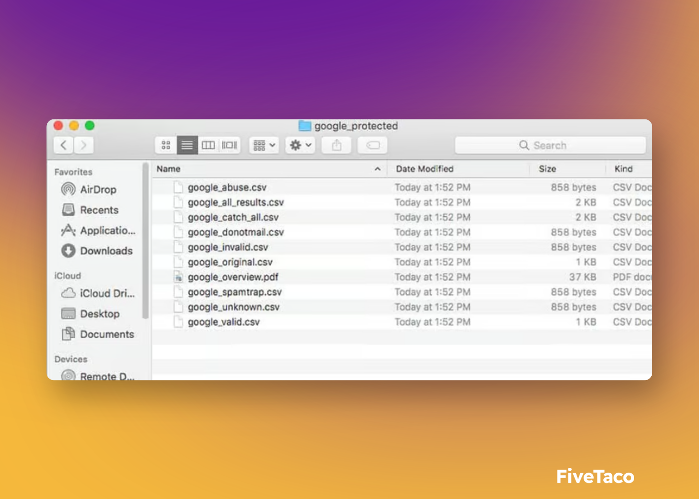Image resolution: width=699 pixels, height=499 pixels.
Task: Open iCloud Drive in the sidebar
Action: click(98, 293)
